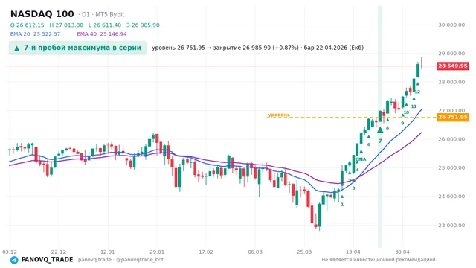This screenshot has width=476, height=268.
Task: Click the 22.12 date axis label
Action: tap(59, 252)
